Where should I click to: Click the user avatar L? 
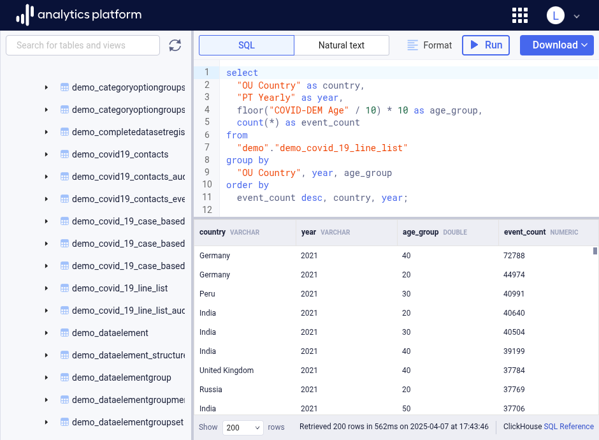pyautogui.click(x=556, y=16)
